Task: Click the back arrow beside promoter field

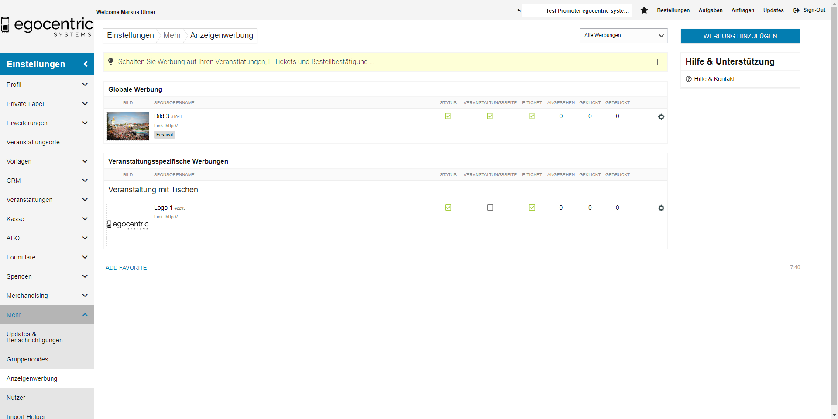Action: click(519, 10)
